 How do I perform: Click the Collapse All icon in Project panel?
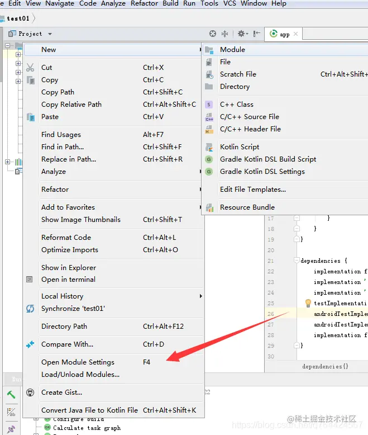(x=224, y=34)
